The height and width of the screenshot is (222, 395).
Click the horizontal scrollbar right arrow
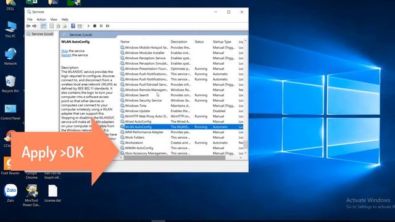pos(241,158)
